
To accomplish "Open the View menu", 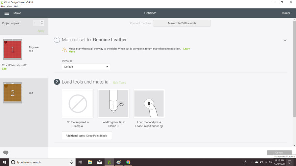I will pos(9,6).
